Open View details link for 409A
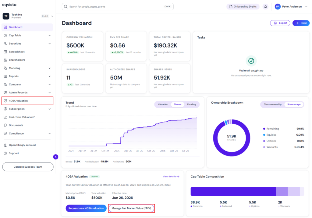Screen dimensions: 312x218 coord(171,177)
